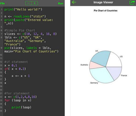The image size is (136, 116).
Task: Click the print(loop) statement
Action: (21, 107)
